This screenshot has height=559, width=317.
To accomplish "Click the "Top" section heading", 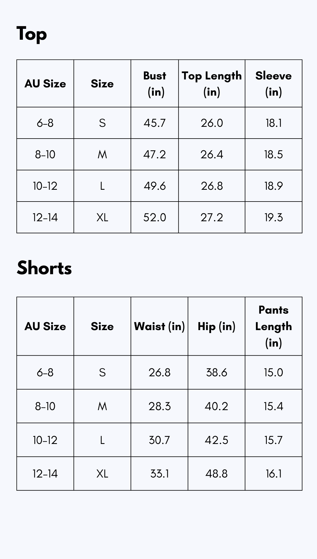I will click(32, 34).
